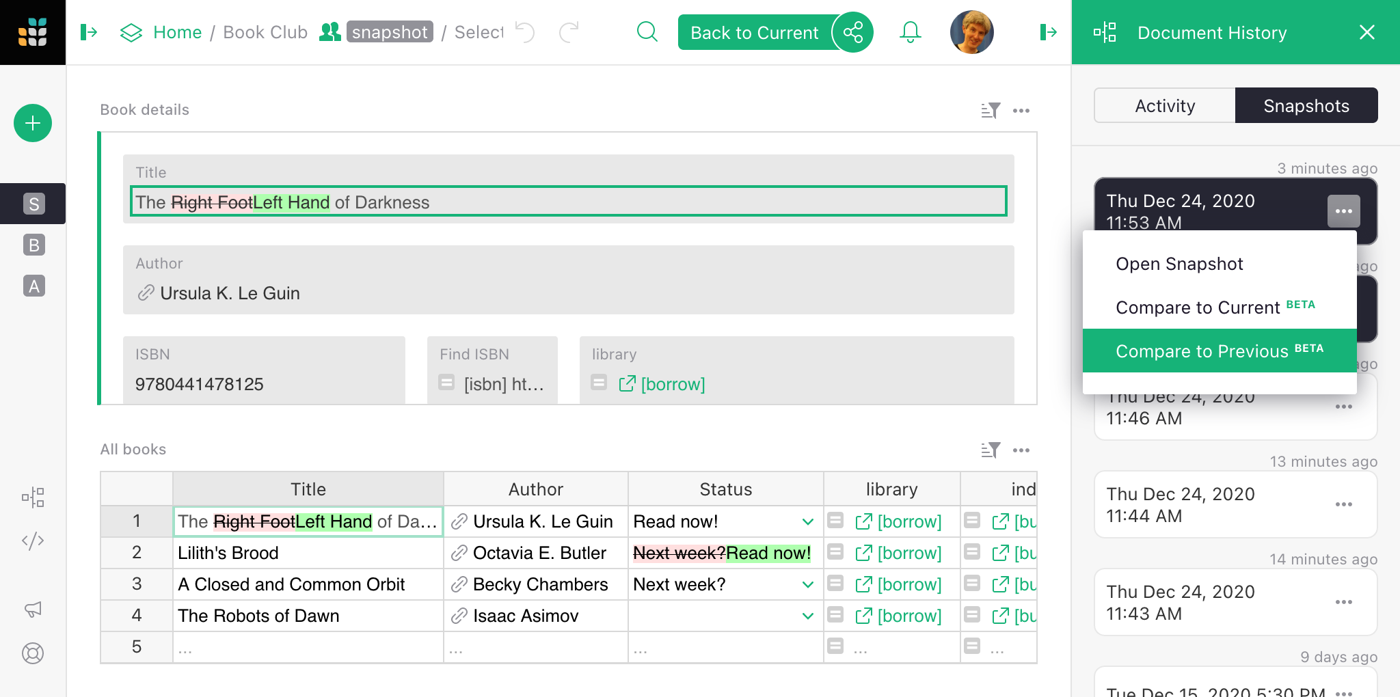Open sort and filter for Book details
This screenshot has width=1400, height=697.
991,111
